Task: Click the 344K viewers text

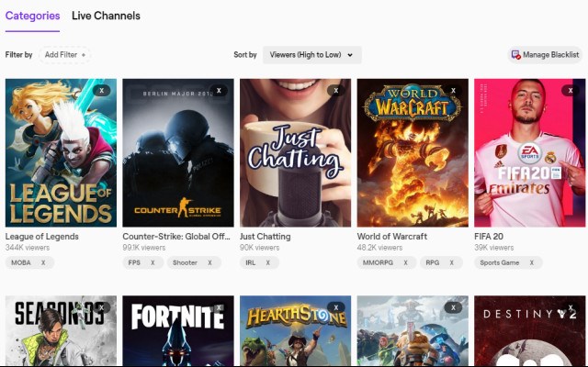Action: point(28,248)
